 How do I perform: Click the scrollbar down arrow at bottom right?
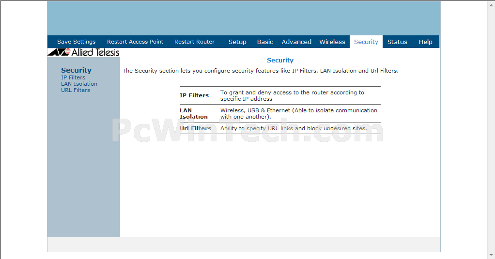coord(492,256)
